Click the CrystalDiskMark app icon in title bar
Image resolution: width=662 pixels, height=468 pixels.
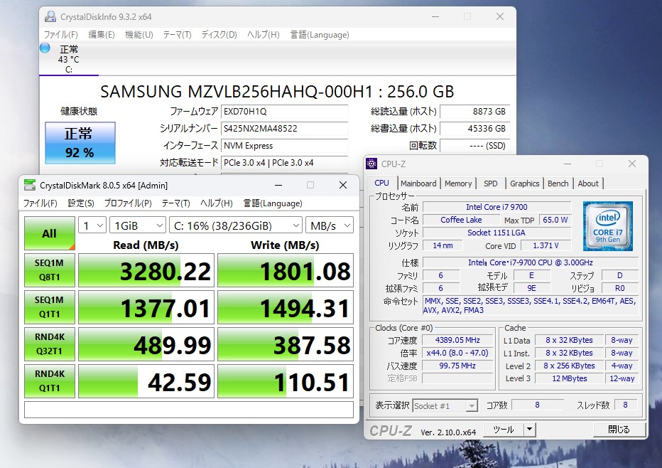(30, 185)
